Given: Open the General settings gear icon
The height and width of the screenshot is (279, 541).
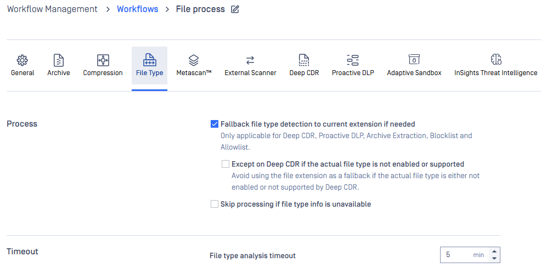Looking at the screenshot, I should [22, 60].
